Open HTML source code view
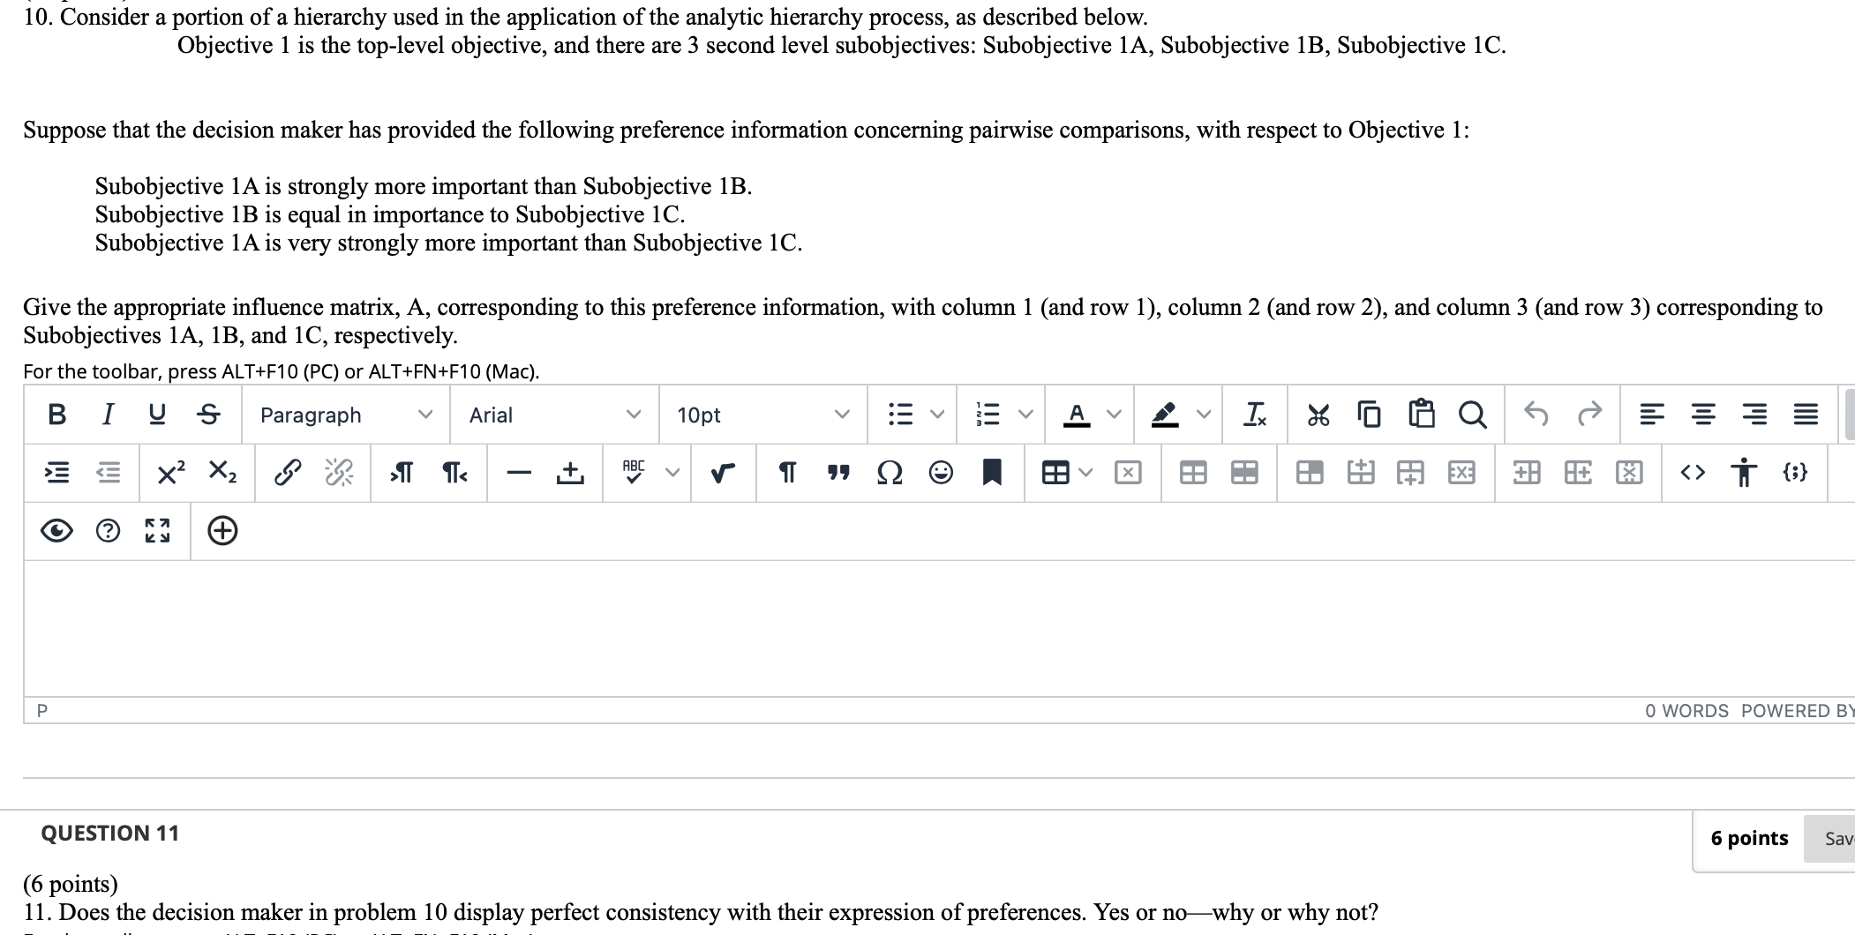Viewport: 1855px width, 935px height. tap(1693, 474)
